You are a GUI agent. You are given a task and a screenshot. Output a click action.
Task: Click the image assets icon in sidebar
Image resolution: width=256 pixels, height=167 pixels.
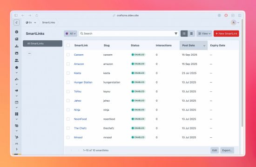[16, 53]
